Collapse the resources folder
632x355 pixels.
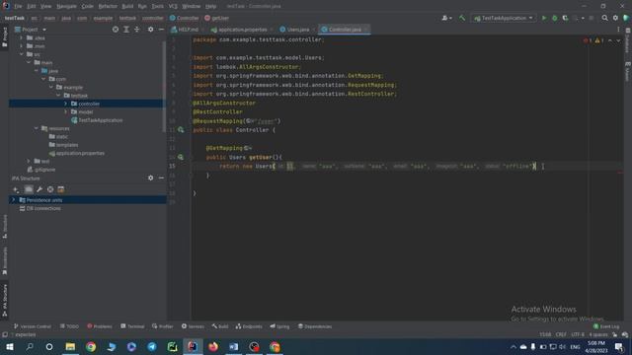37,128
